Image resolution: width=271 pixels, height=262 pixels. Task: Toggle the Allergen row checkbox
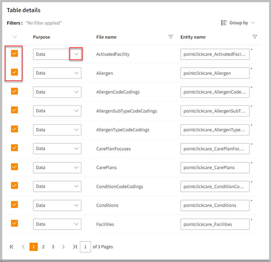(x=14, y=72)
